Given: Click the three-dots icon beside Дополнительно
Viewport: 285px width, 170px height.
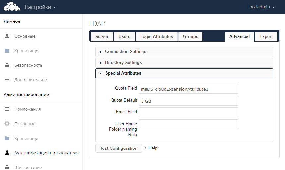Looking at the screenshot, I should point(7,80).
